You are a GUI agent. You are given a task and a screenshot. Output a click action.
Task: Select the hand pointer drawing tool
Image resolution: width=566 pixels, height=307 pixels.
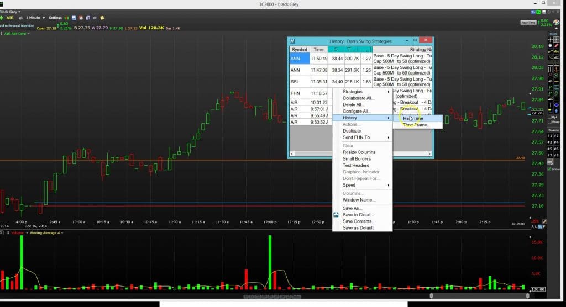click(550, 46)
